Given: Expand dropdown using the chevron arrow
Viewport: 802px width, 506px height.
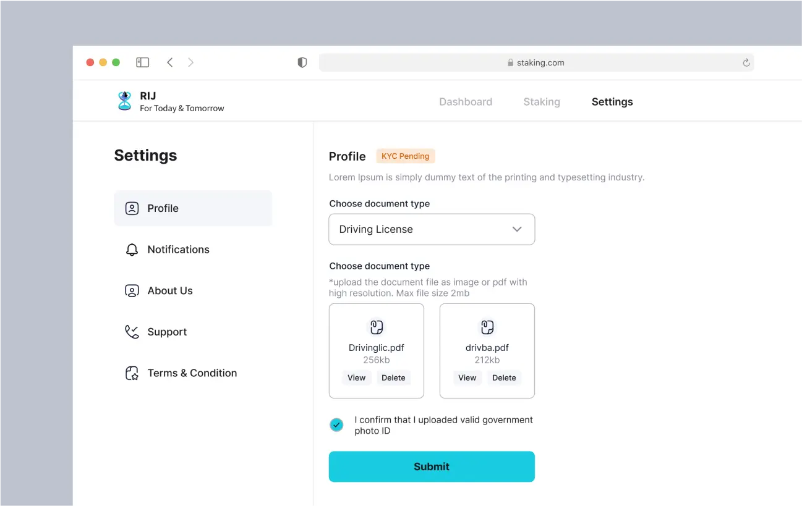Looking at the screenshot, I should click(517, 229).
